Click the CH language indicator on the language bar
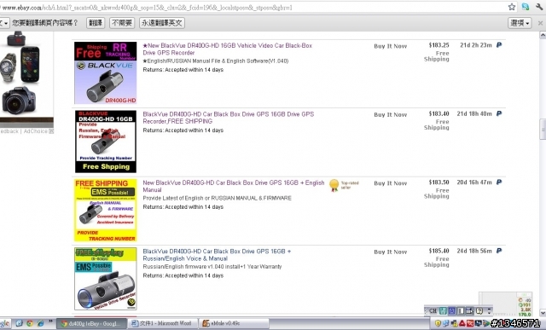Image resolution: width=546 pixels, height=330 pixels. pyautogui.click(x=433, y=311)
